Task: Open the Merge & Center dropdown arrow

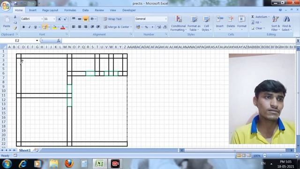Action: click(x=131, y=27)
